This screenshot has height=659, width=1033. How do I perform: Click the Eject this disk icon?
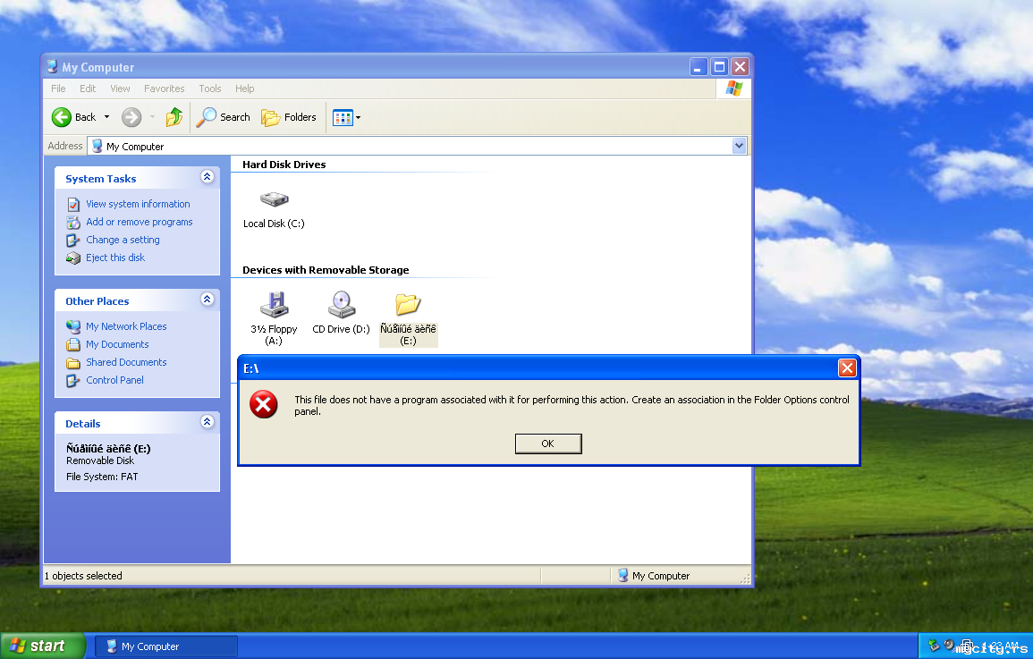tap(73, 258)
